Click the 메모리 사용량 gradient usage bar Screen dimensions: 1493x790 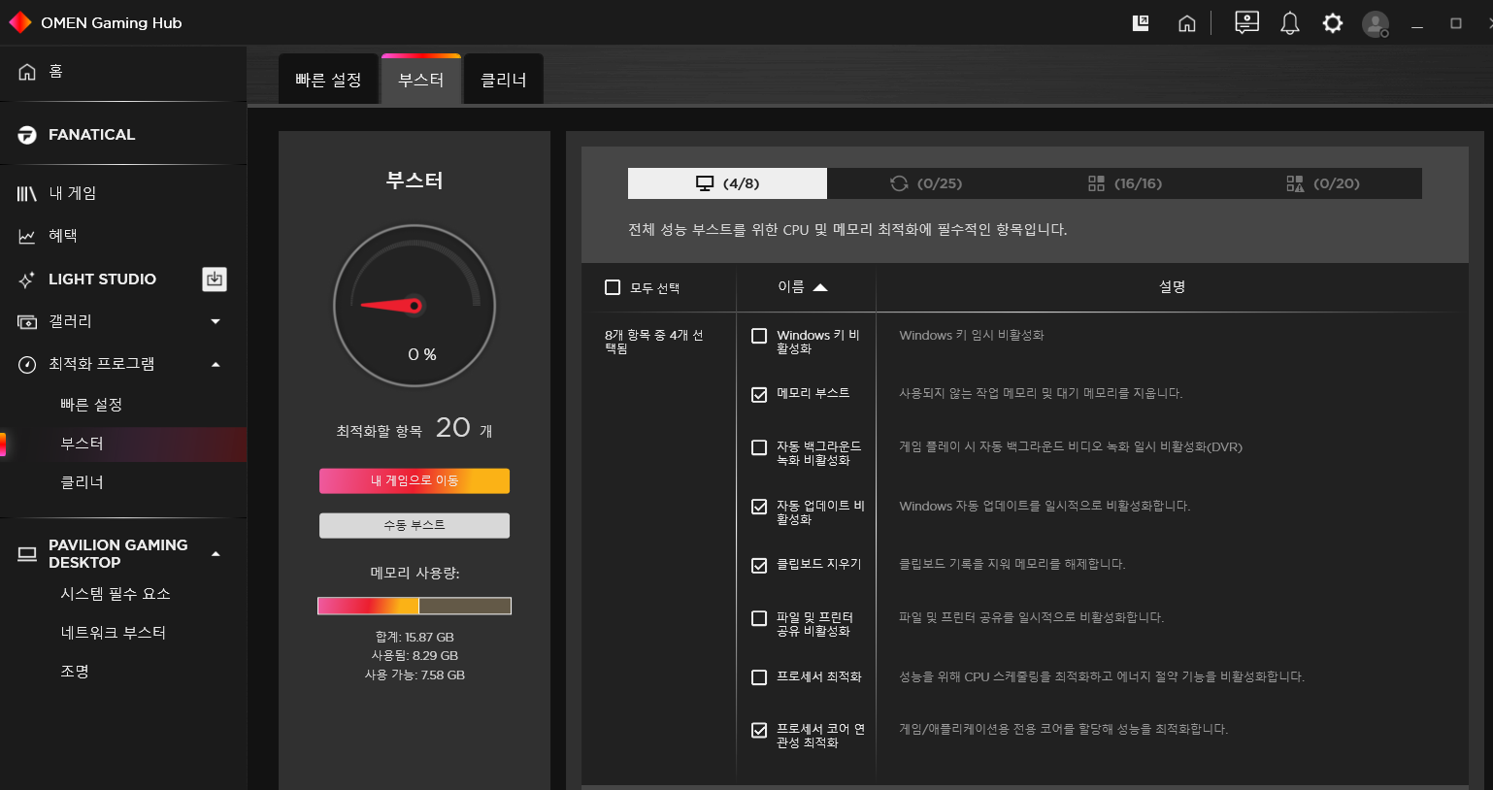pos(414,605)
